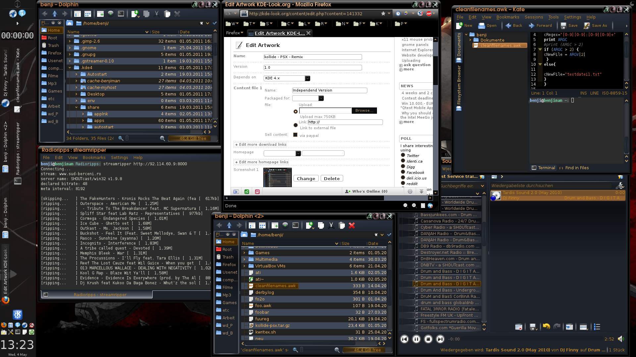The height and width of the screenshot is (357, 636).
Task: Click Paste icon in Dolphin <2> toolbar
Action: click(x=342, y=225)
